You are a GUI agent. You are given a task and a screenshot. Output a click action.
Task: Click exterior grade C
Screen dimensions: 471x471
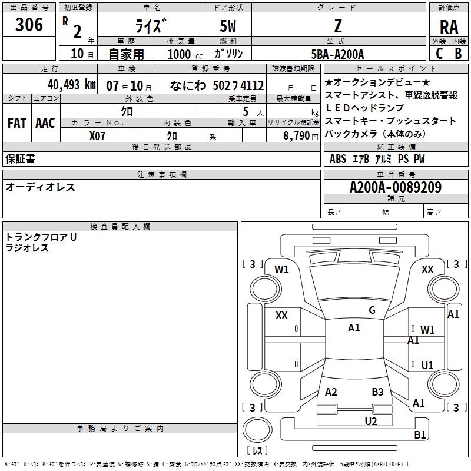tap(439, 54)
